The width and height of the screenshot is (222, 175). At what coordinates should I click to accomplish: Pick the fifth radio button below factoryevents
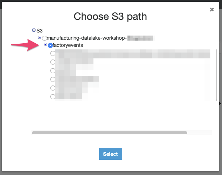point(53,88)
